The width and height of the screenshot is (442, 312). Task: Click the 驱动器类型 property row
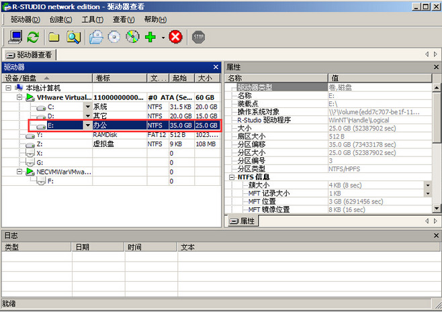point(328,87)
